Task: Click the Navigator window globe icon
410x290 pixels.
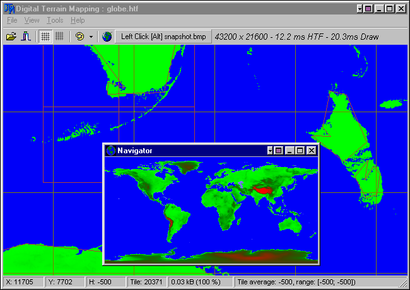Action: [x=111, y=151]
